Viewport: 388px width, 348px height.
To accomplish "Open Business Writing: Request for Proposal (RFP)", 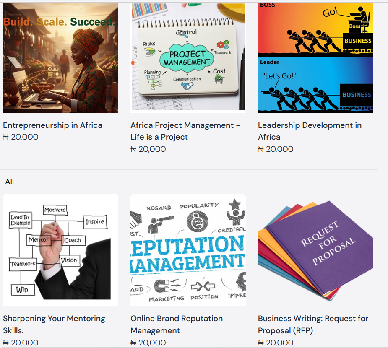I will click(313, 325).
